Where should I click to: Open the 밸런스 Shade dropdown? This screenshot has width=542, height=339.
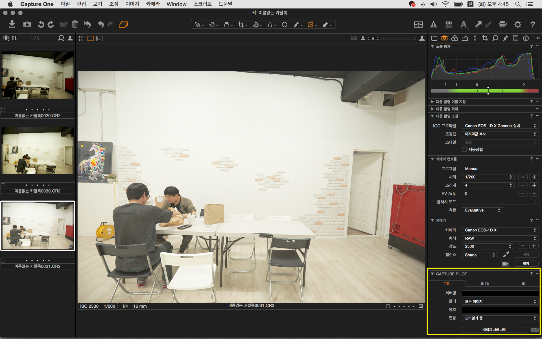[x=480, y=255]
